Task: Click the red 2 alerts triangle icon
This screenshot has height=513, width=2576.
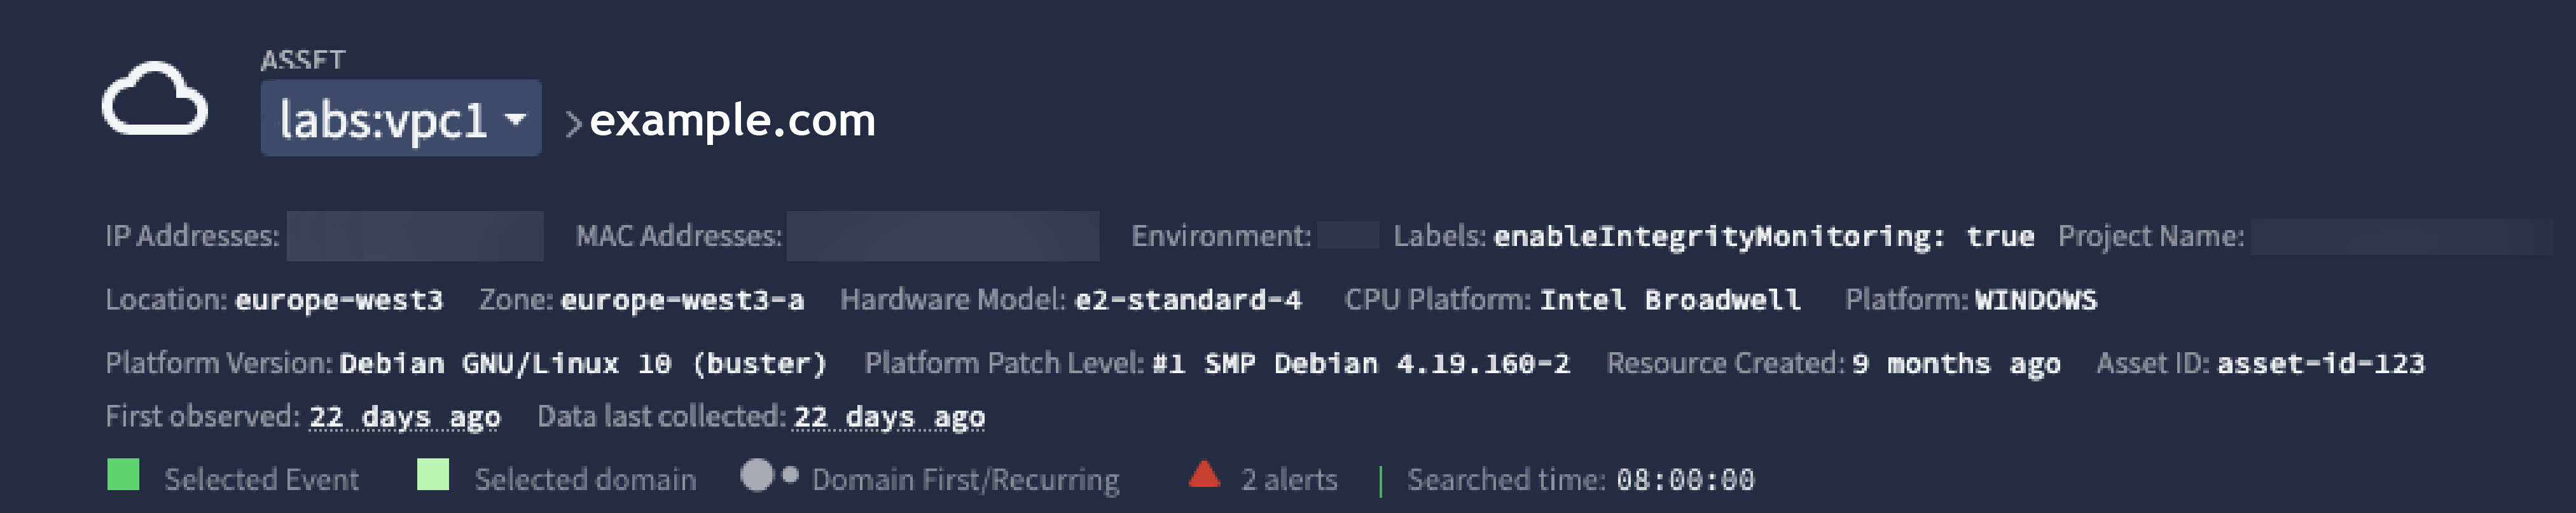Action: click(1205, 477)
